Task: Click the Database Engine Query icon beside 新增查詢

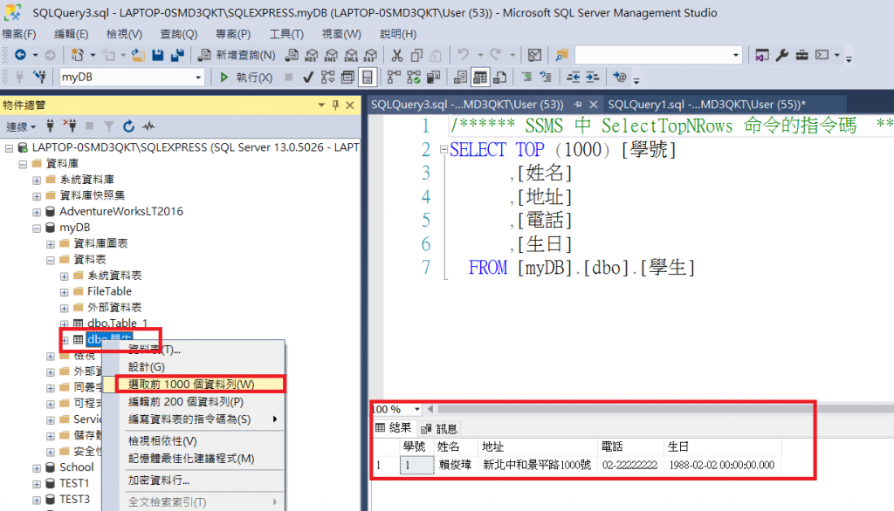Action: (292, 55)
